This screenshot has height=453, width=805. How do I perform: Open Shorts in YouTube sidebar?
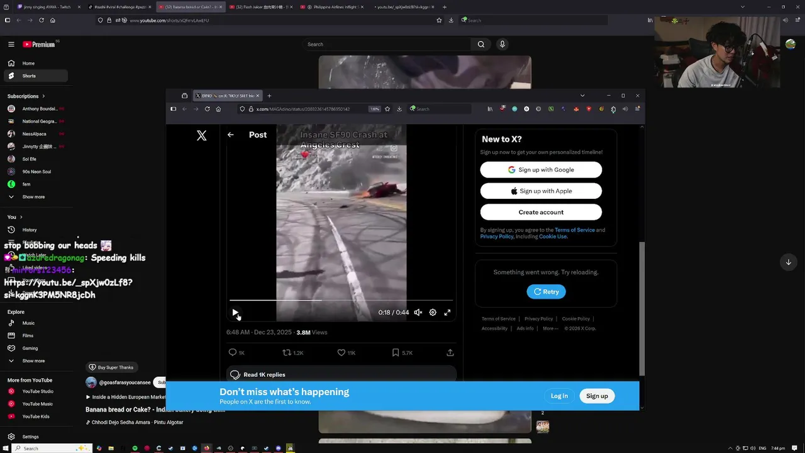pos(35,75)
